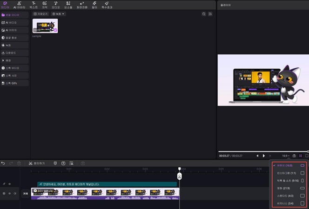309x209 pixels.
Task: Add a marker with the shield icon
Action: 55,163
